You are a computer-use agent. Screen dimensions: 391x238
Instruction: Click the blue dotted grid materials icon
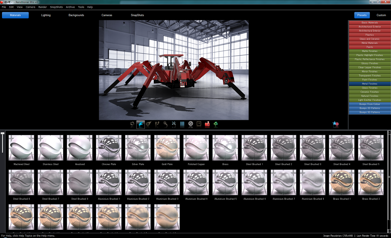(x=182, y=124)
